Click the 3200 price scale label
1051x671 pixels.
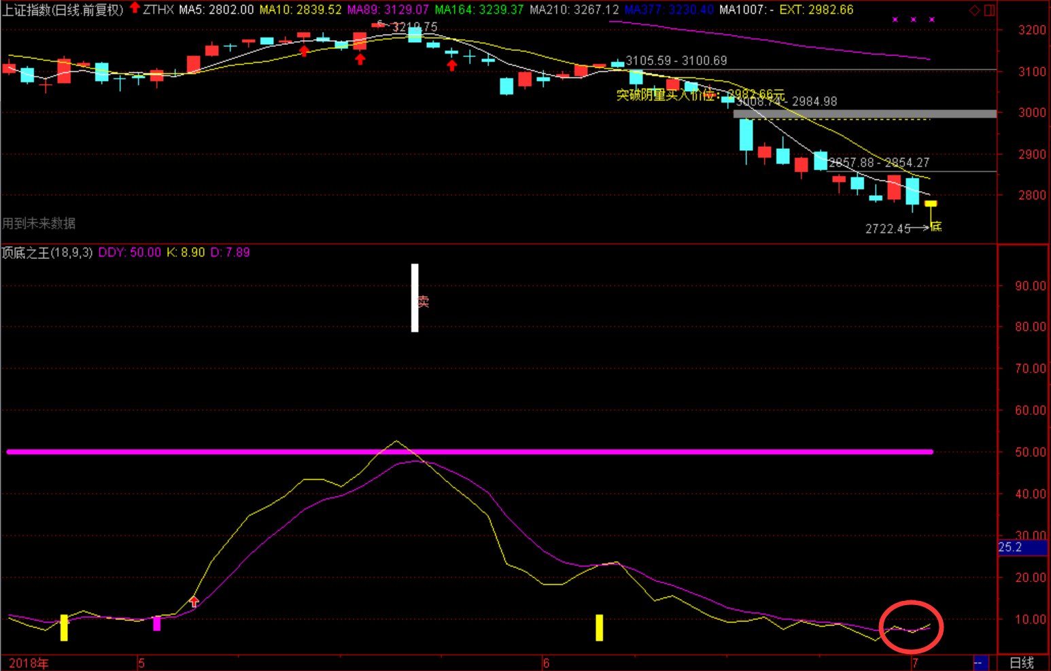(1032, 30)
